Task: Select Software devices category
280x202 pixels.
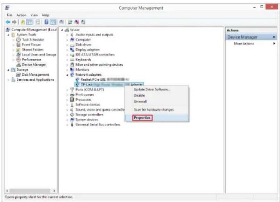Action: 88,104
